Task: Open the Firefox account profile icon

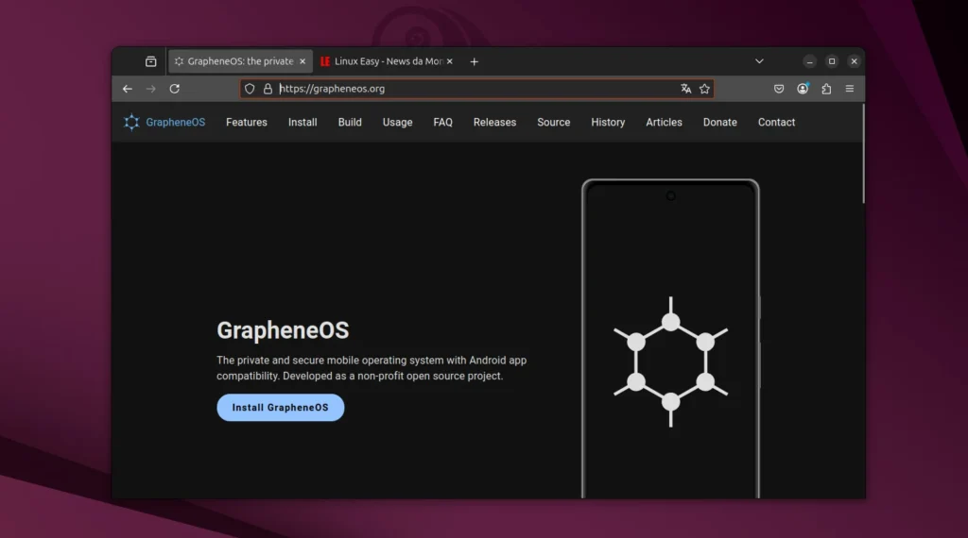Action: pos(803,89)
